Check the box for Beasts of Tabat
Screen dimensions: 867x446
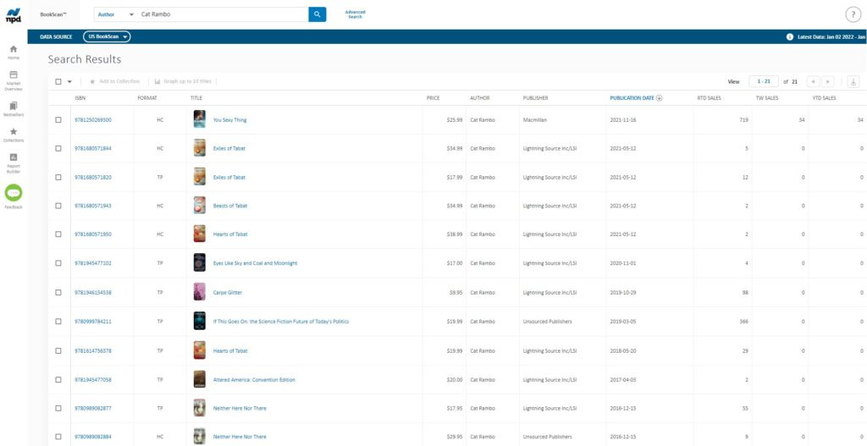58,206
